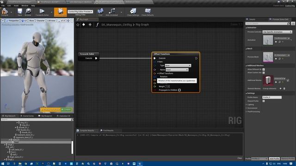Toggle the Lit view mode button

[24, 21]
